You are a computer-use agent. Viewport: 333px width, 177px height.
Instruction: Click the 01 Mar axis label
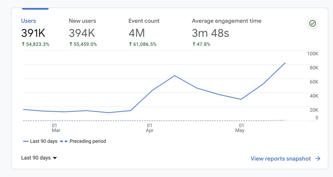56,128
